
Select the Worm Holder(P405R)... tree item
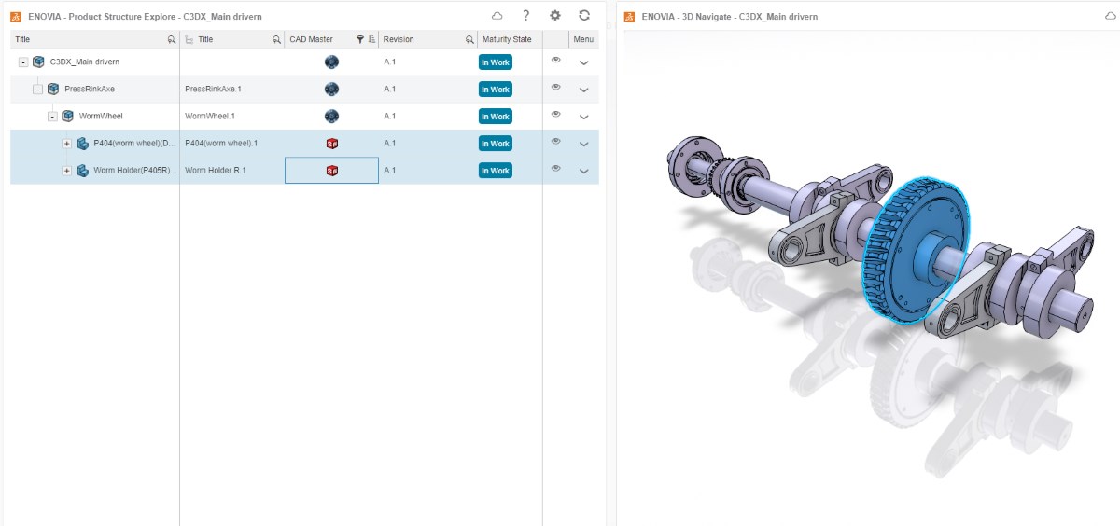tap(135, 170)
